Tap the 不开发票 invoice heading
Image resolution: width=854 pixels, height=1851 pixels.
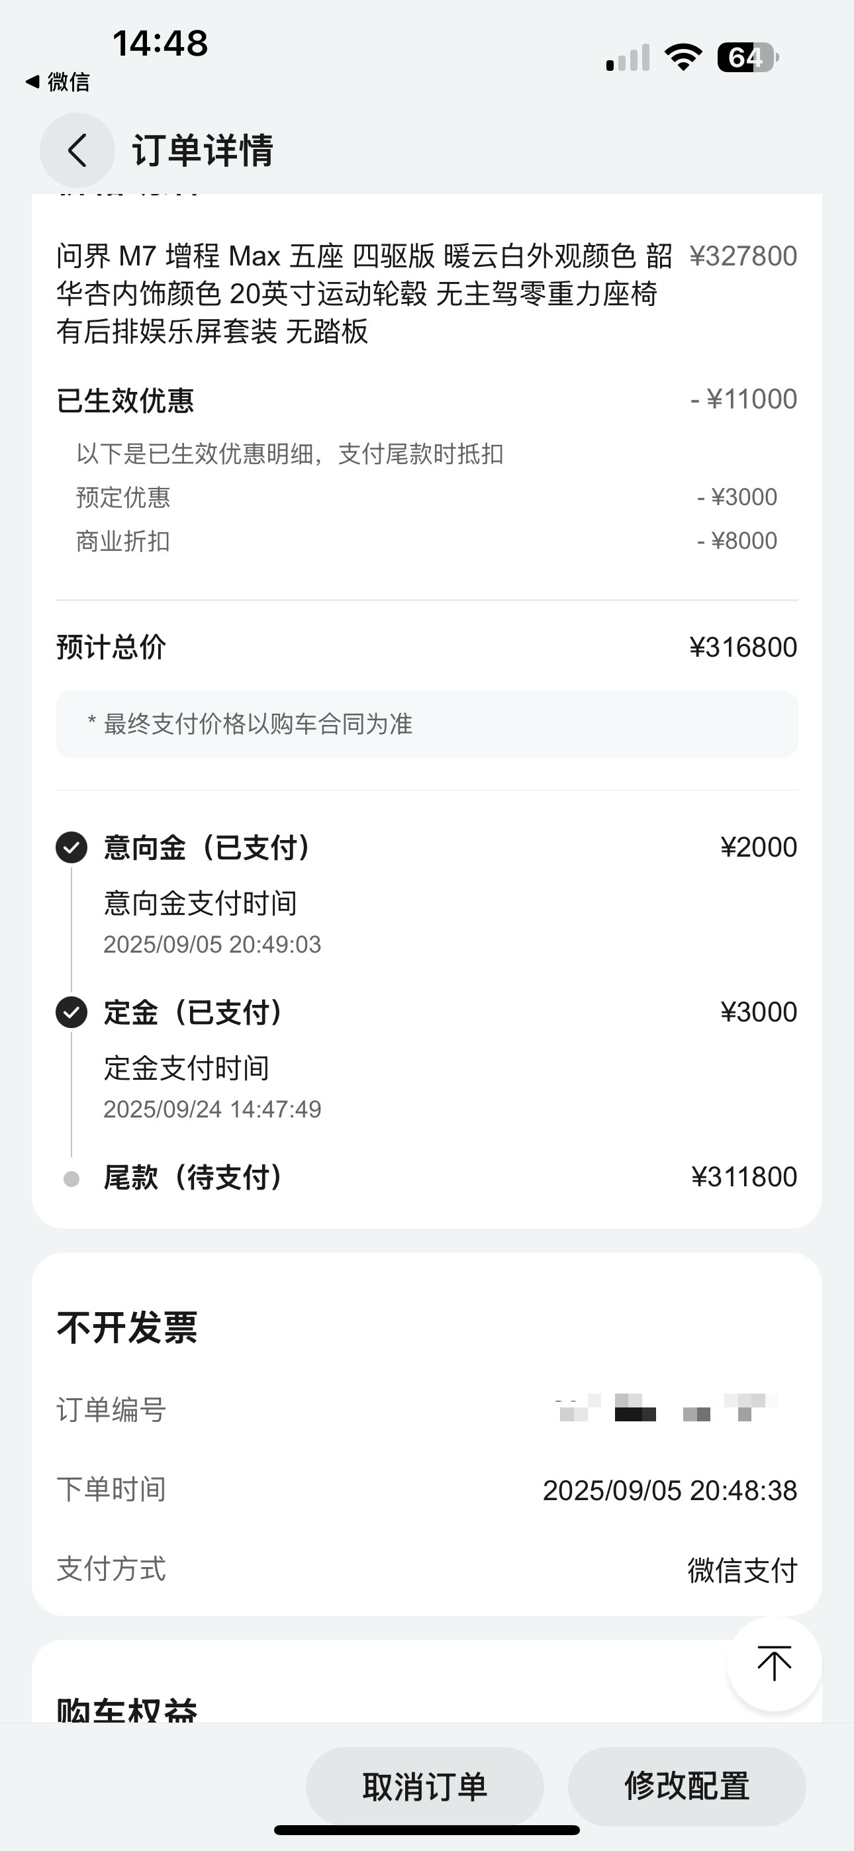[126, 1327]
